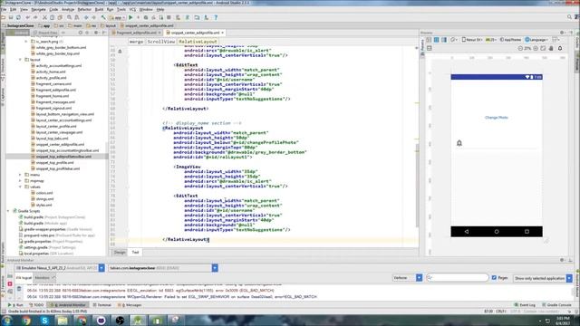580x326 pixels.
Task: Open the Gradle Console
Action: [x=556, y=305]
